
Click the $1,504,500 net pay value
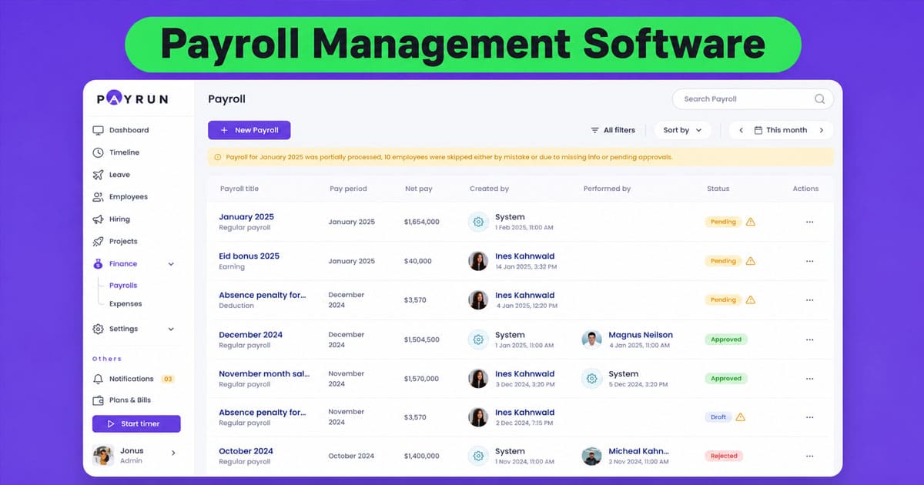pyautogui.click(x=422, y=339)
